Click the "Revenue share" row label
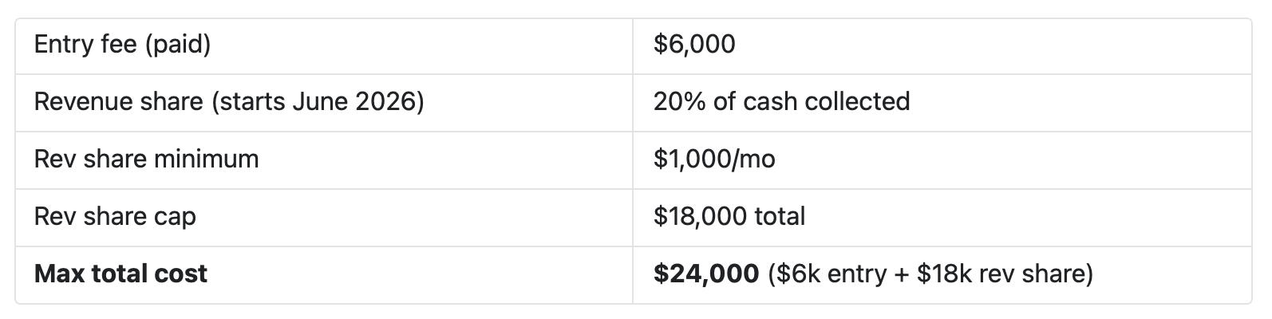1272x319 pixels. (x=118, y=101)
